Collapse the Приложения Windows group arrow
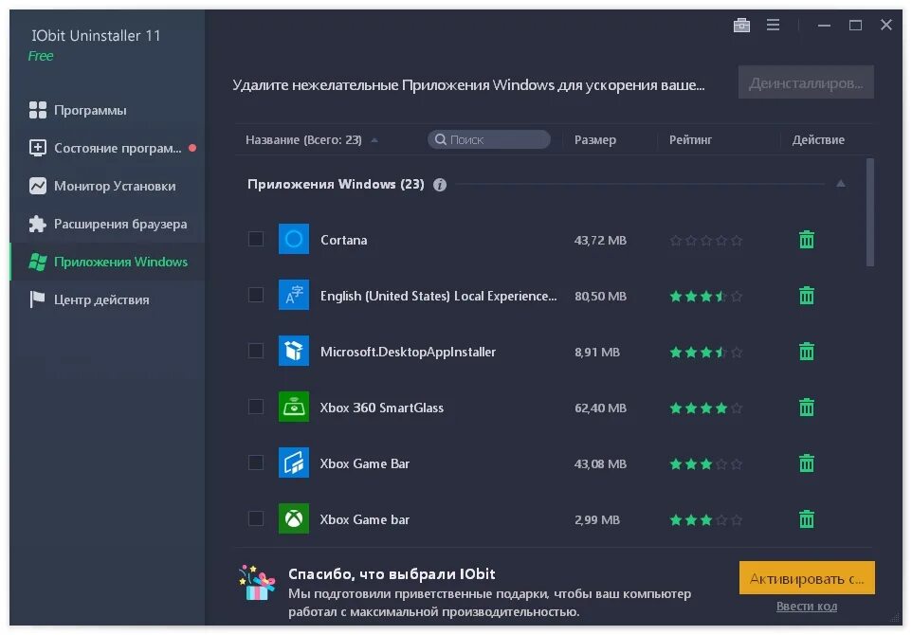The height and width of the screenshot is (635, 912). pos(841,184)
